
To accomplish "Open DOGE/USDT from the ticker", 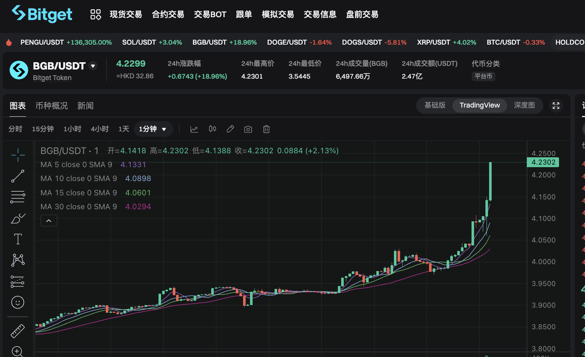I will click(299, 42).
